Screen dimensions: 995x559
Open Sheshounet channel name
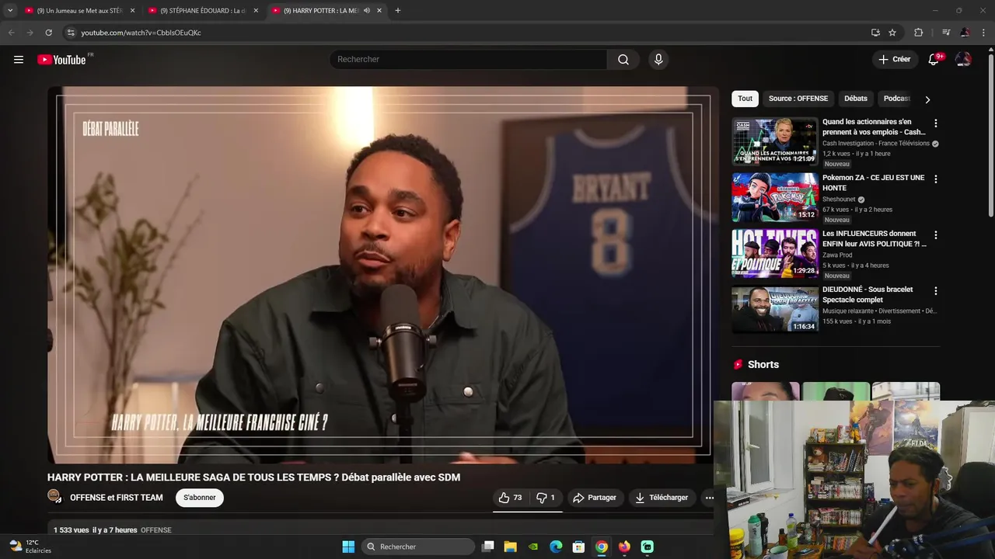(x=839, y=200)
